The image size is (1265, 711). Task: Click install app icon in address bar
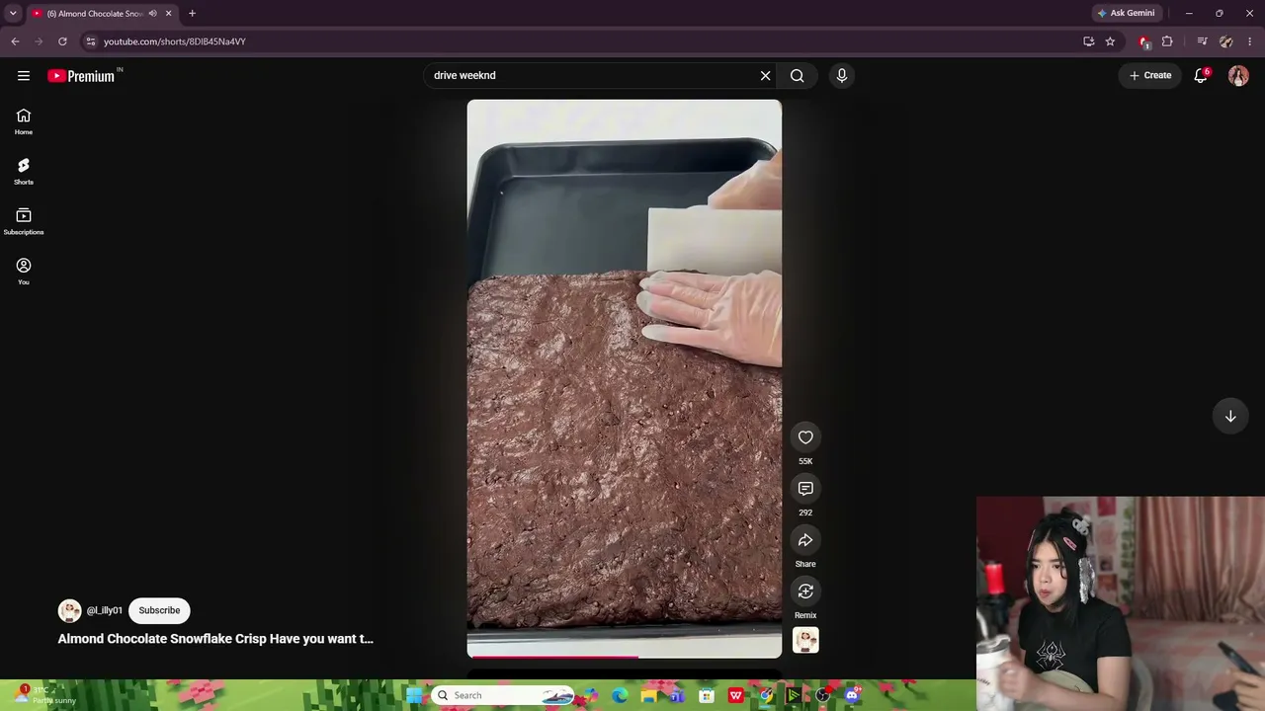[1088, 41]
